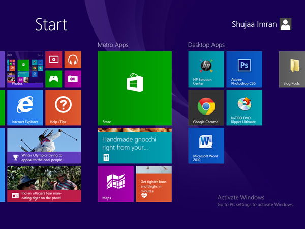Screen dimensions: 305x229
Task: Open the Music headphones tile
Action: (73, 60)
